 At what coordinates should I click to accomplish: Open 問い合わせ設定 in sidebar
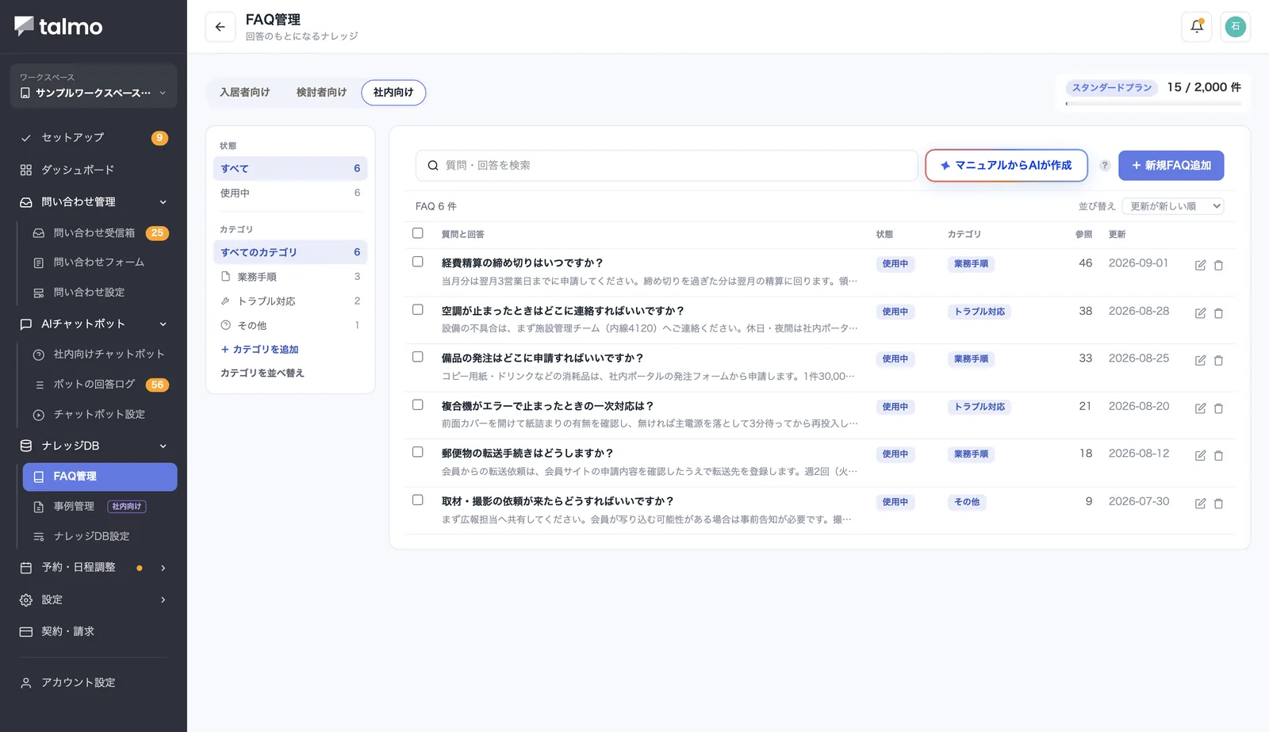pyautogui.click(x=99, y=292)
